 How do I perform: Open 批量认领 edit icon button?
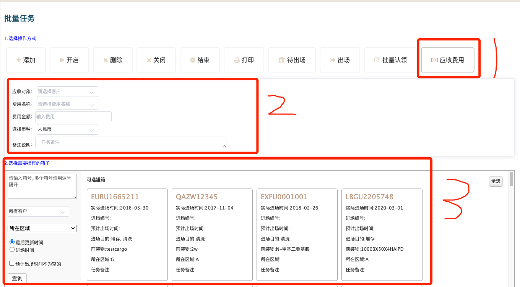[x=390, y=60]
